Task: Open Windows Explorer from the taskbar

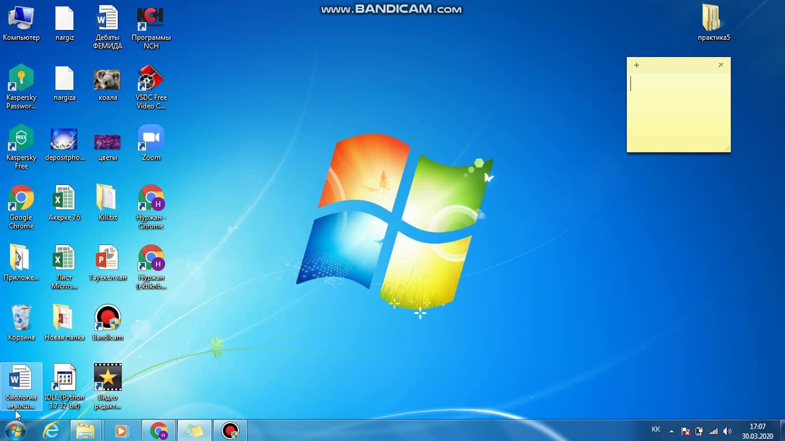Action: 86,431
